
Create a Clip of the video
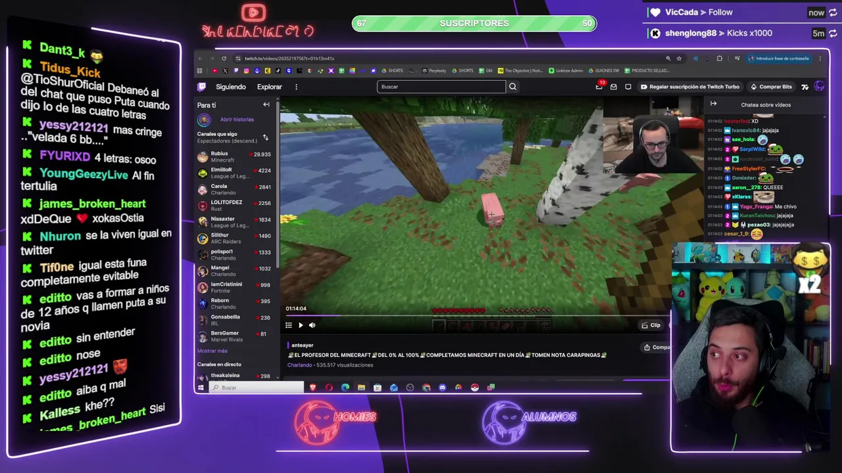651,325
